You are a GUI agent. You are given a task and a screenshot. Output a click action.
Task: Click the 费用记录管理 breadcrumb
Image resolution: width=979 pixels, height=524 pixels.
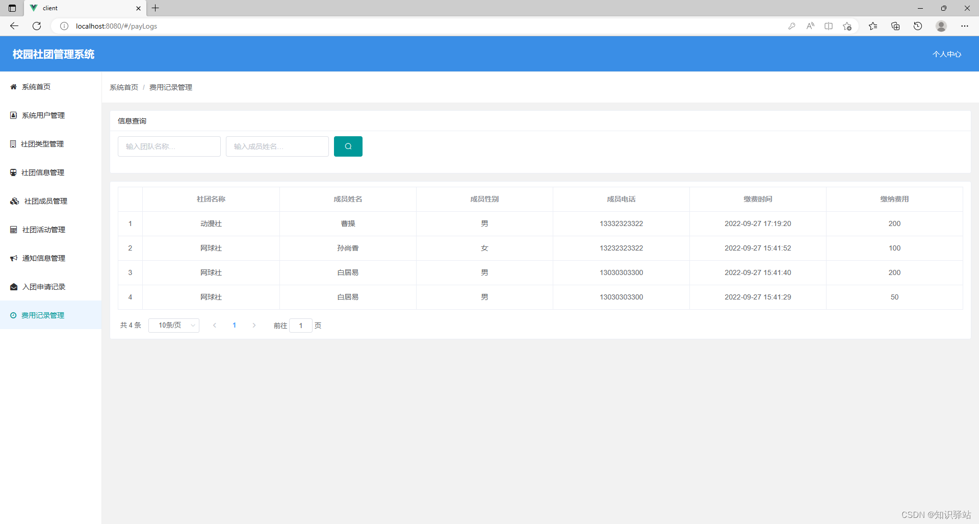(171, 87)
